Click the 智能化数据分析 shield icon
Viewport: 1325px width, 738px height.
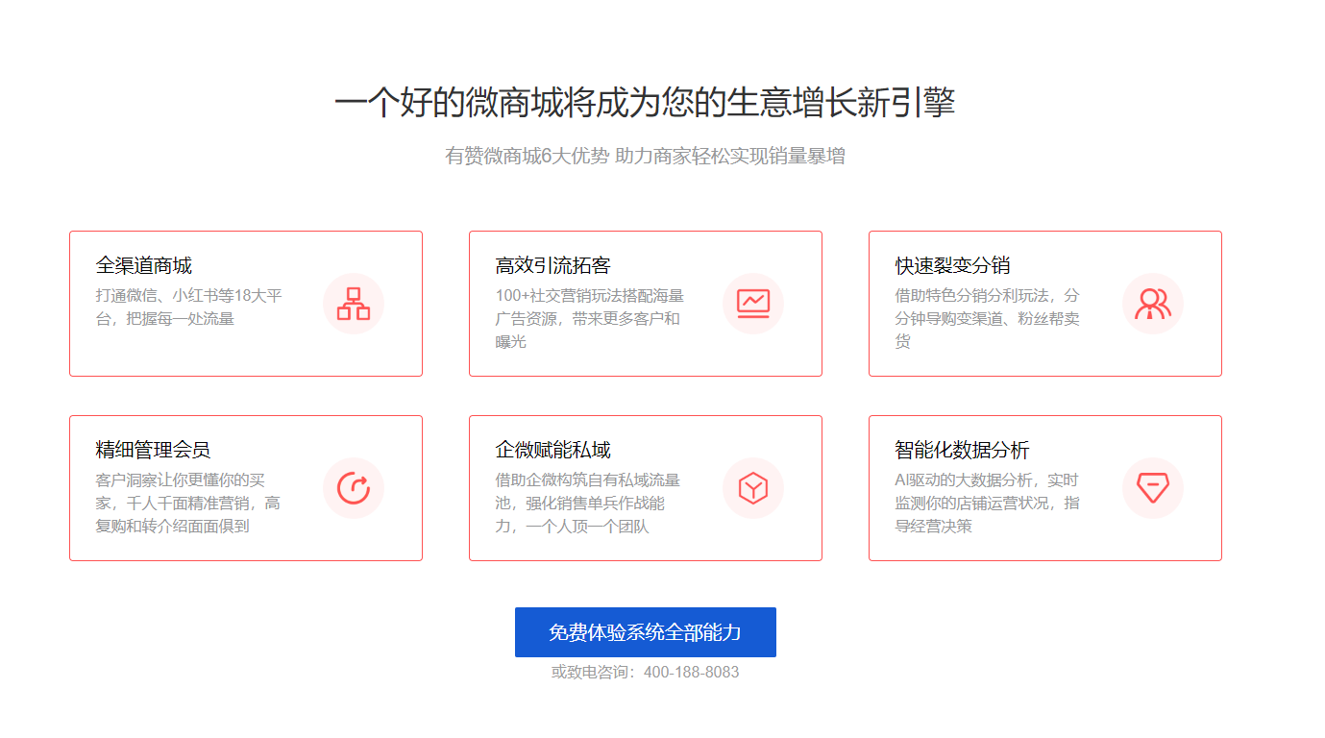(x=1153, y=488)
